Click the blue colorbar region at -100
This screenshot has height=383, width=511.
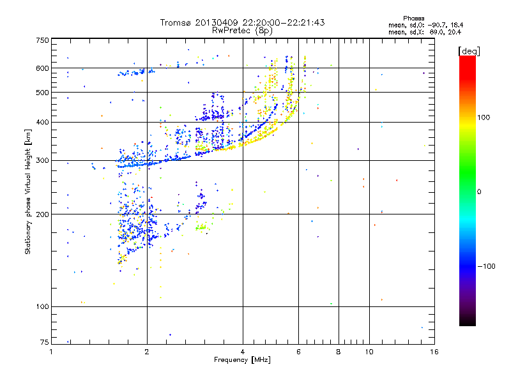click(468, 266)
